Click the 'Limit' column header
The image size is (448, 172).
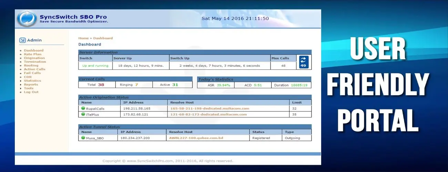297,103
